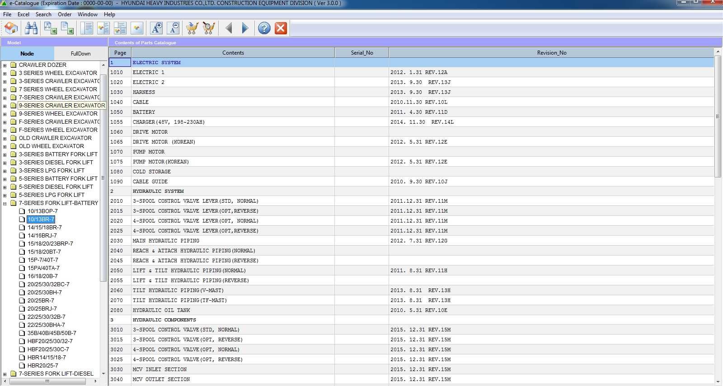Expand the F-SERIES WHEEL EXCAVATOR node
Screen dimensions: 723x386
(5, 130)
